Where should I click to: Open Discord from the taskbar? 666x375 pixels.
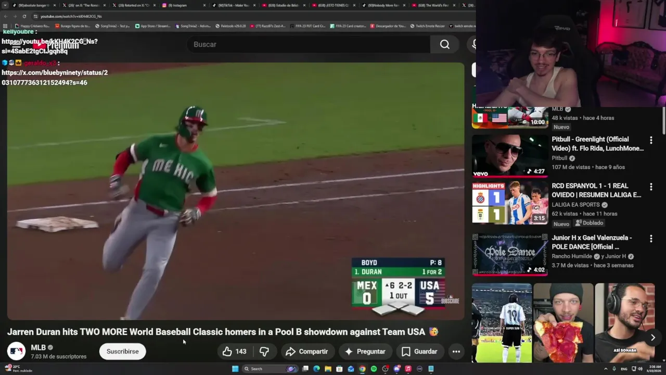point(397,369)
